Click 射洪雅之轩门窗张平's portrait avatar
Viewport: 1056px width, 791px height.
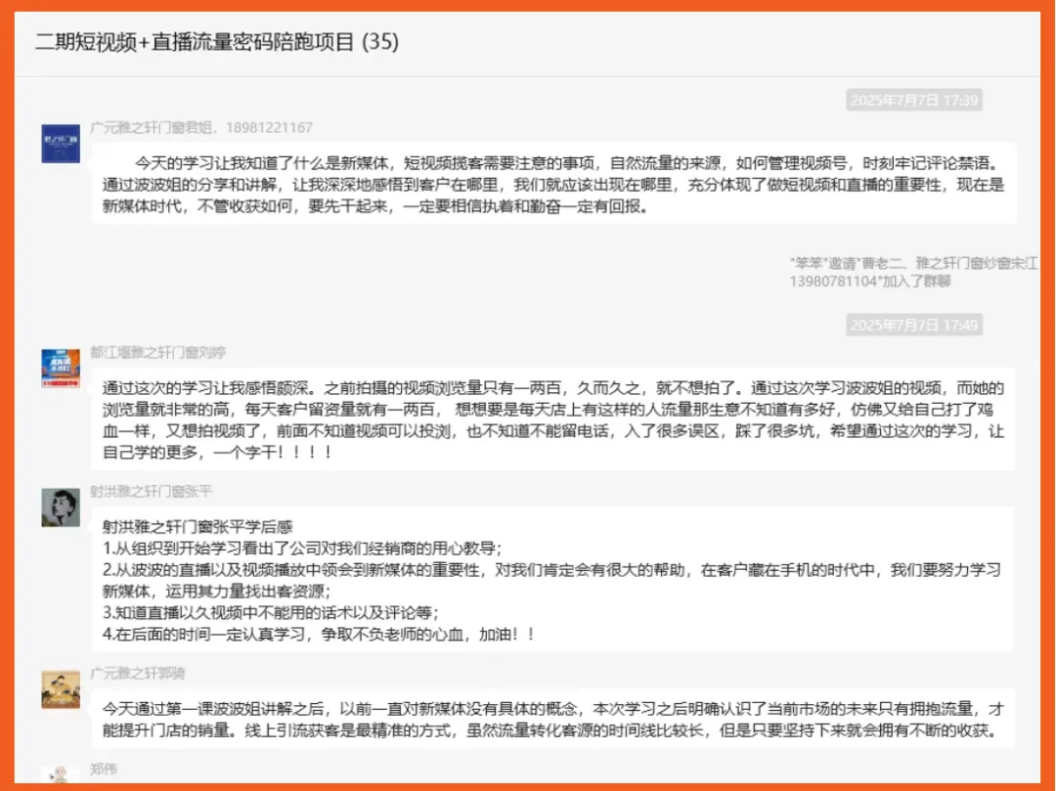click(x=61, y=507)
